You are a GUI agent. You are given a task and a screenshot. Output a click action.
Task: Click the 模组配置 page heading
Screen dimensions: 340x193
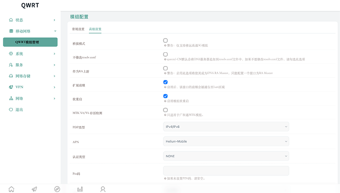(x=79, y=17)
